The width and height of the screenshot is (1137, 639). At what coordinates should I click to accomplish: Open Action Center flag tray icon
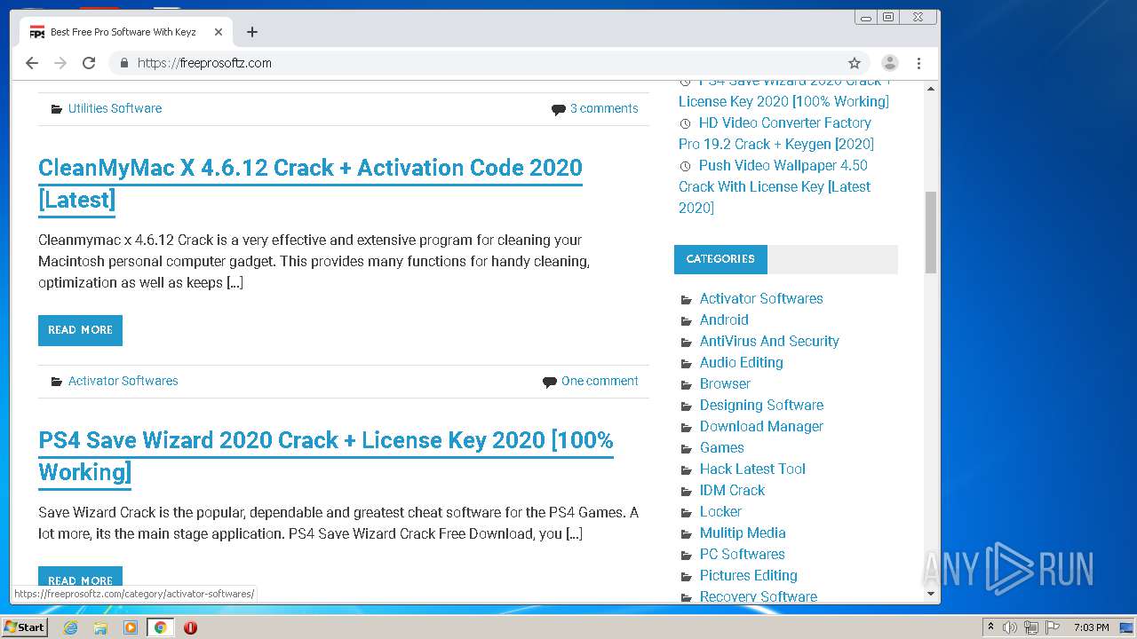pos(1053,627)
